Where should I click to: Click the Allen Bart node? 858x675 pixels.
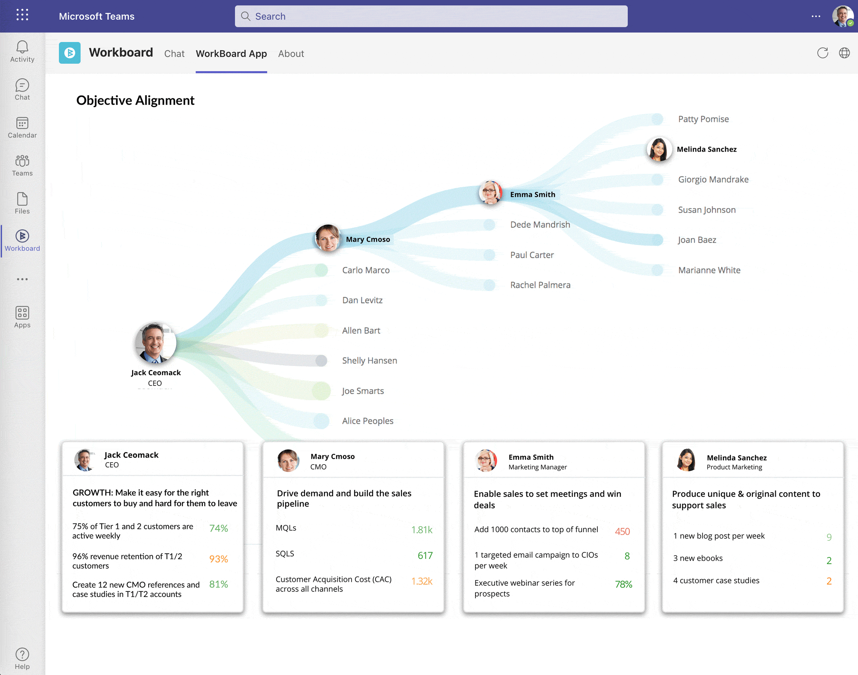(321, 331)
